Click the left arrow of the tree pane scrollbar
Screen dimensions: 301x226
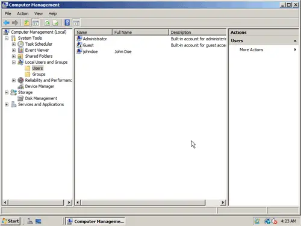click(x=5, y=202)
